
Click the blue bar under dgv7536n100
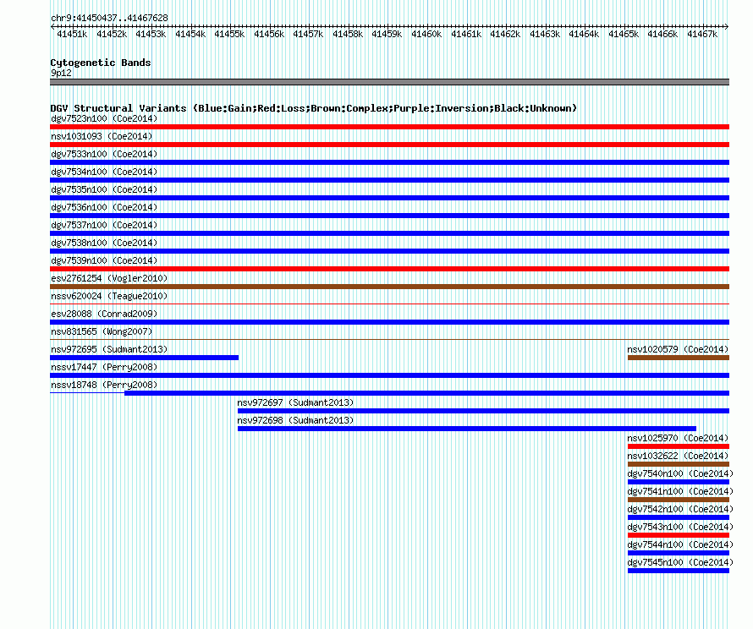point(389,216)
